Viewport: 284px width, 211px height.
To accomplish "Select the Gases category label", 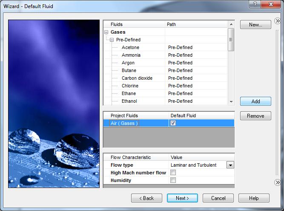I will click(x=118, y=32).
